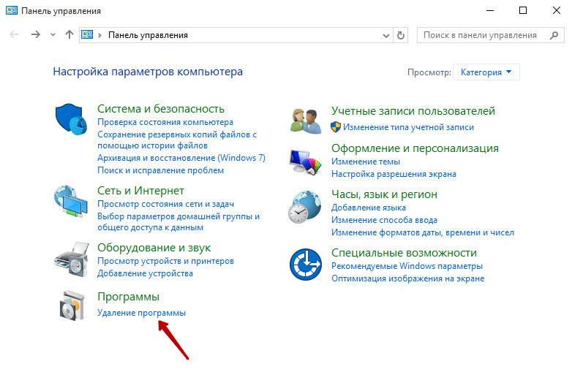This screenshot has height=372, width=572.
Task: Open Выбор параметров домашней группы link
Action: tap(178, 222)
